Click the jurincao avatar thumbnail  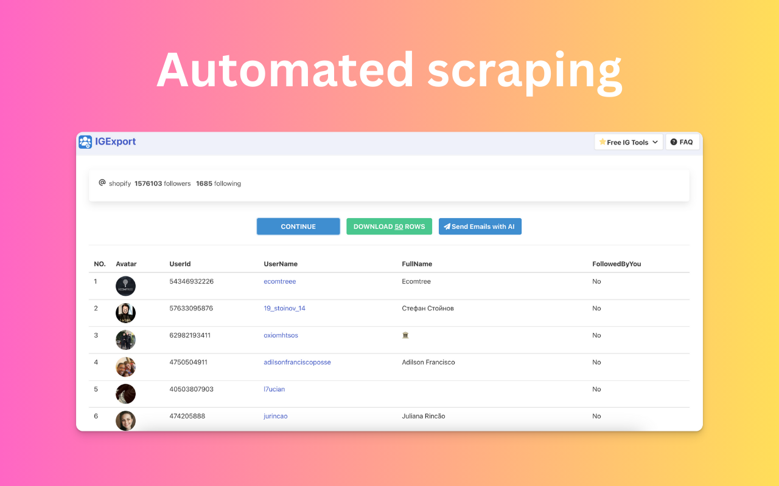126,420
